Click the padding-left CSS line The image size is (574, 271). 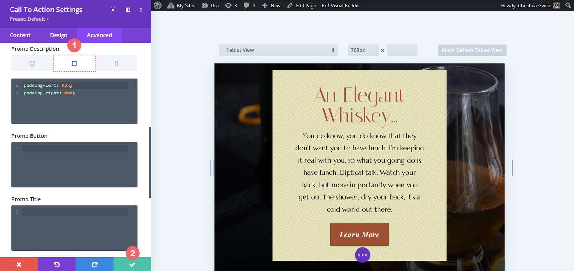pos(48,85)
